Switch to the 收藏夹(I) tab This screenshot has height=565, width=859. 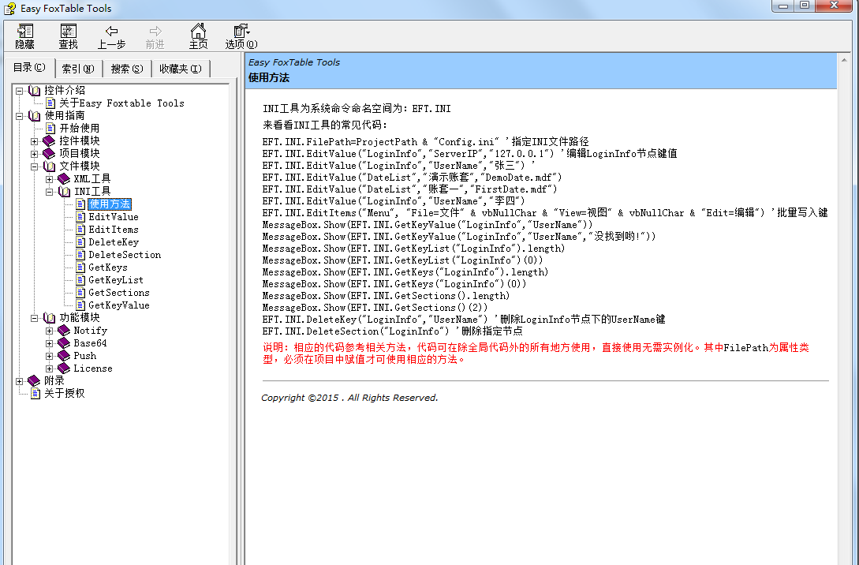pyautogui.click(x=180, y=69)
